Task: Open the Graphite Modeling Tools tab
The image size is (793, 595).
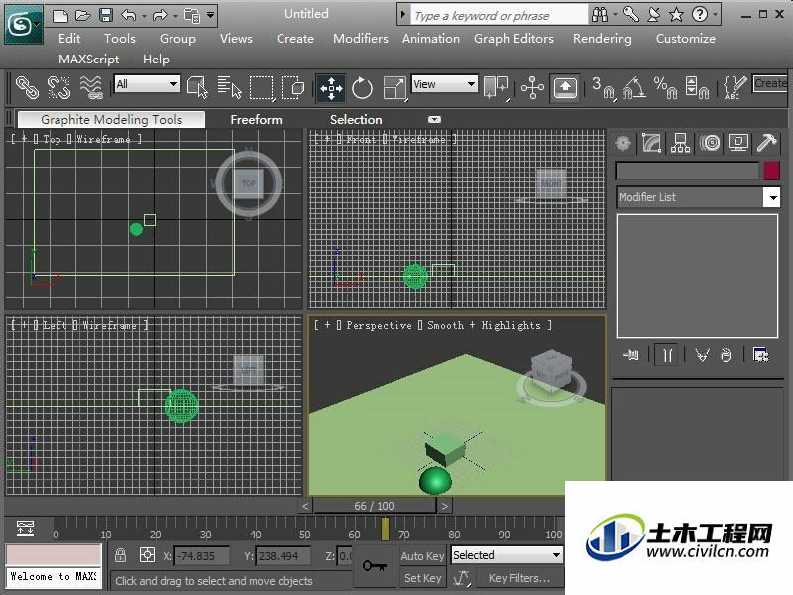Action: (112, 120)
